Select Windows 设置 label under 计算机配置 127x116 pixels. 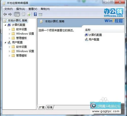click(25, 34)
